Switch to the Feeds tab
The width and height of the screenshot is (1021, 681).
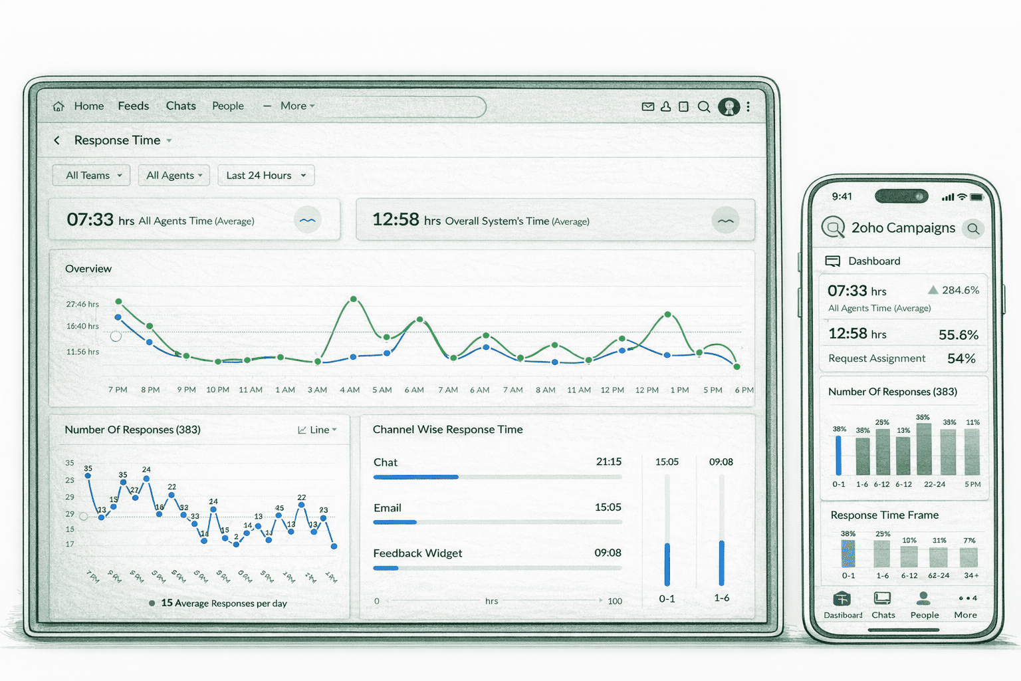[x=133, y=106]
